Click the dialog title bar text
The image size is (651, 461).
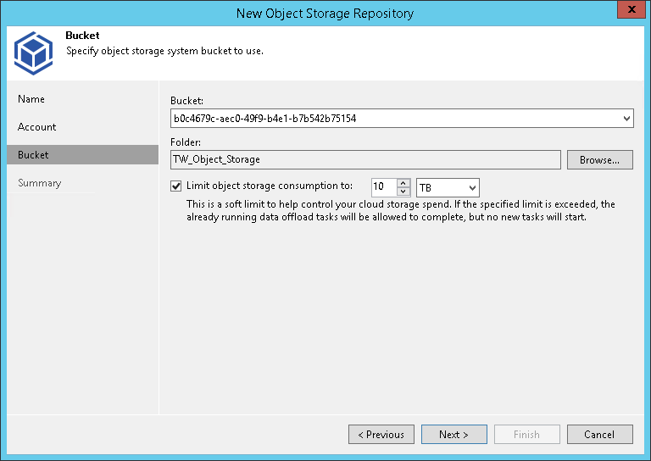325,12
